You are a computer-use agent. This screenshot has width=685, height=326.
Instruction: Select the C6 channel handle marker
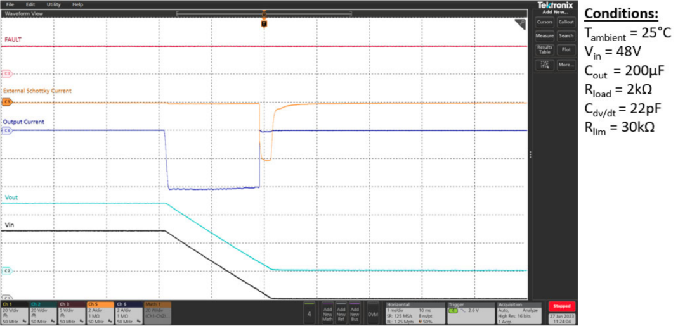pos(7,130)
